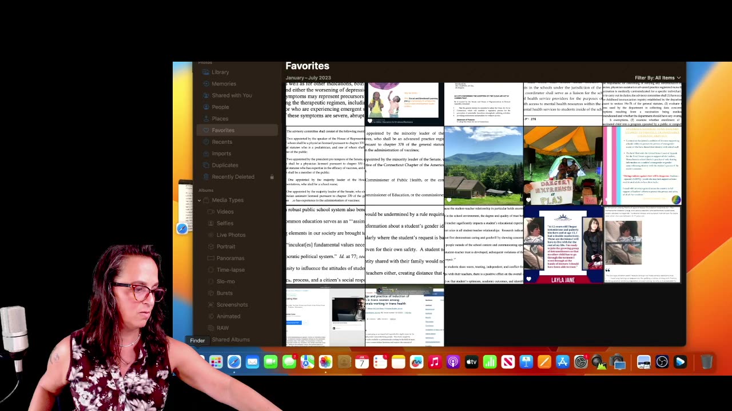Viewport: 732px width, 411px height.
Task: Open Panoramas media type
Action: tap(230, 258)
